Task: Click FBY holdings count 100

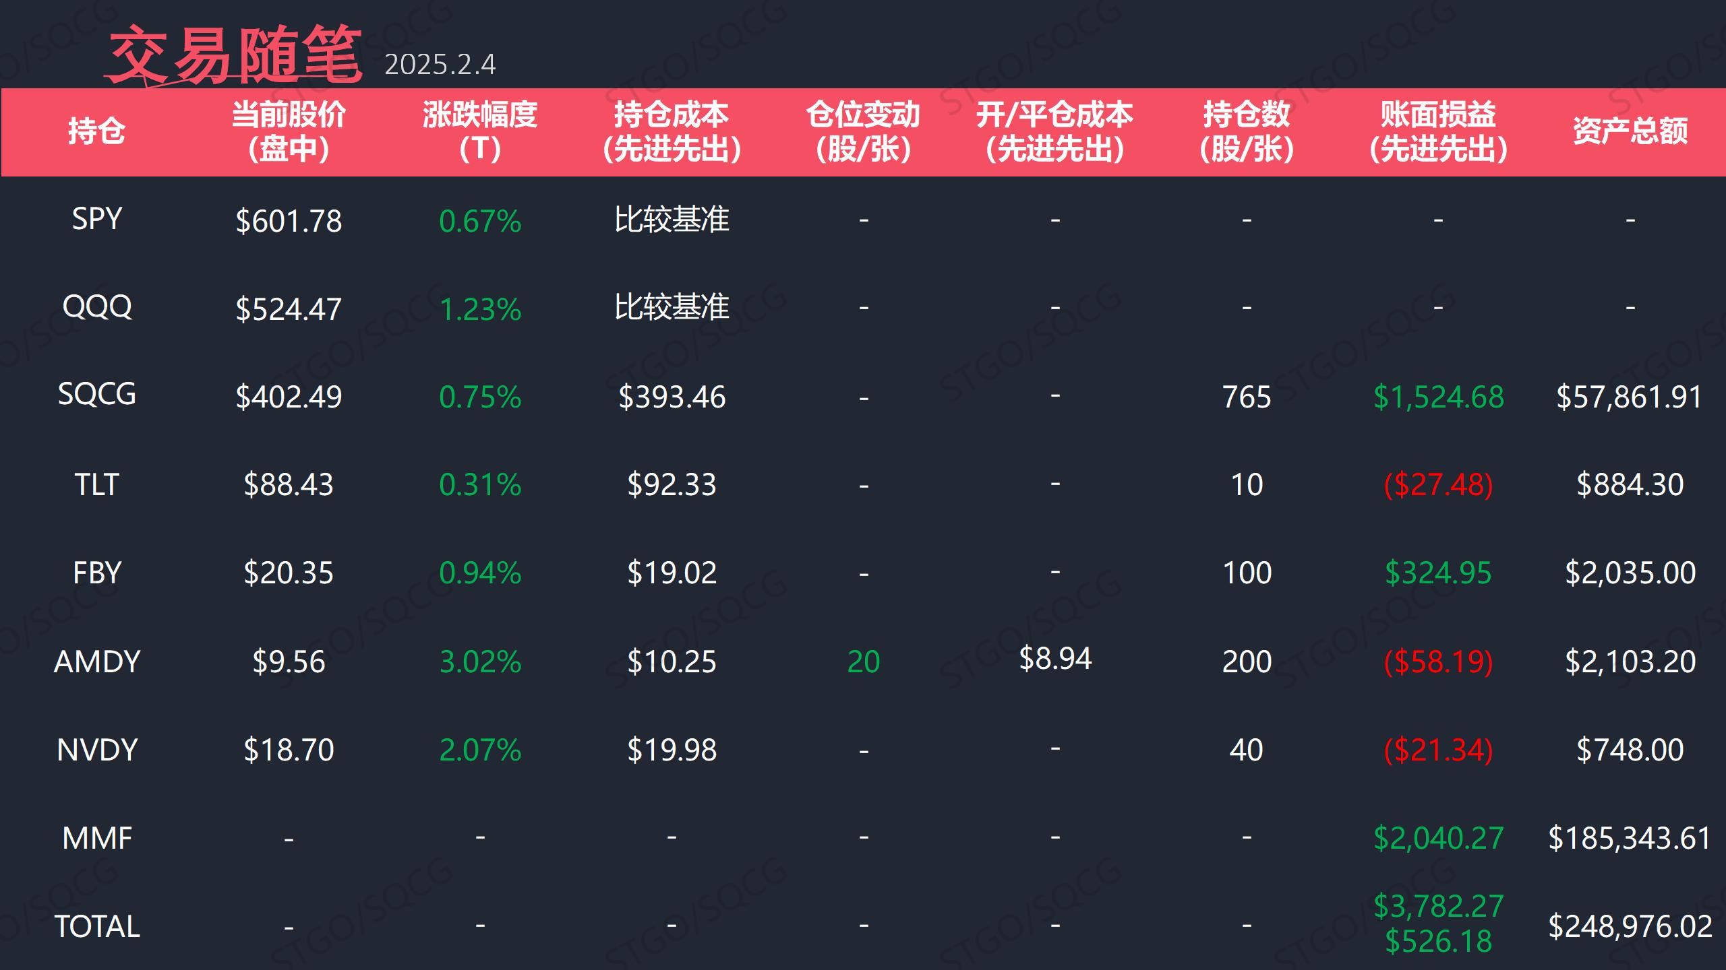Action: click(x=1247, y=573)
